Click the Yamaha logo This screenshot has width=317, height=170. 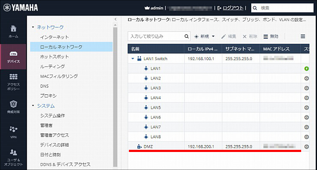[x=21, y=8]
